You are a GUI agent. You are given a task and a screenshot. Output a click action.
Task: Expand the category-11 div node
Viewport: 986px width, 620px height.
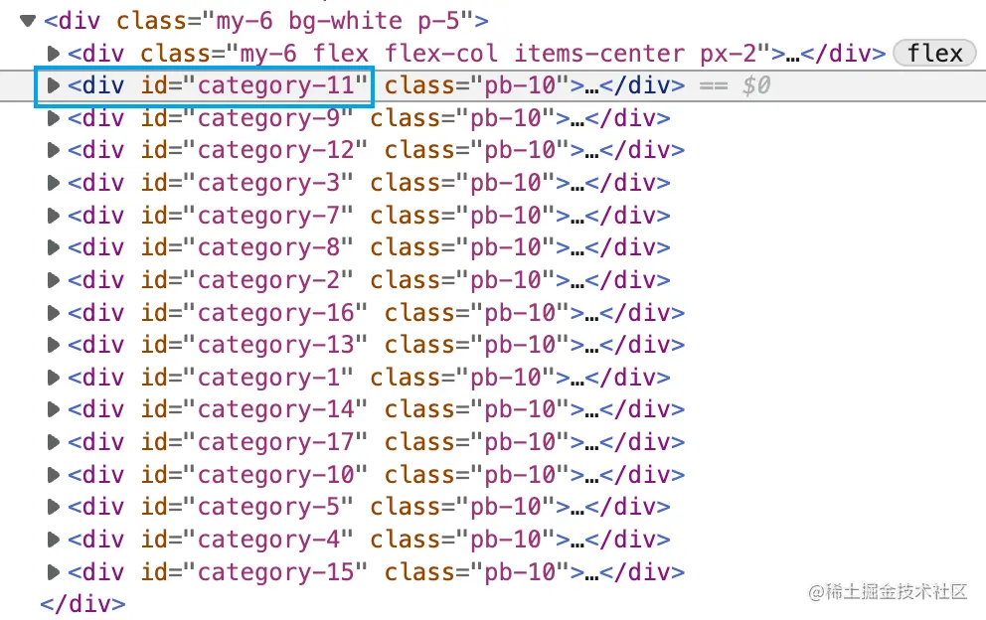[54, 84]
